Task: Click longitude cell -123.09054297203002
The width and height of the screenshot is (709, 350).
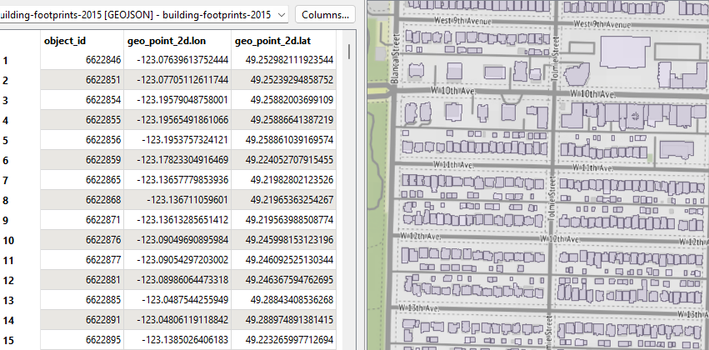Action: [177, 260]
